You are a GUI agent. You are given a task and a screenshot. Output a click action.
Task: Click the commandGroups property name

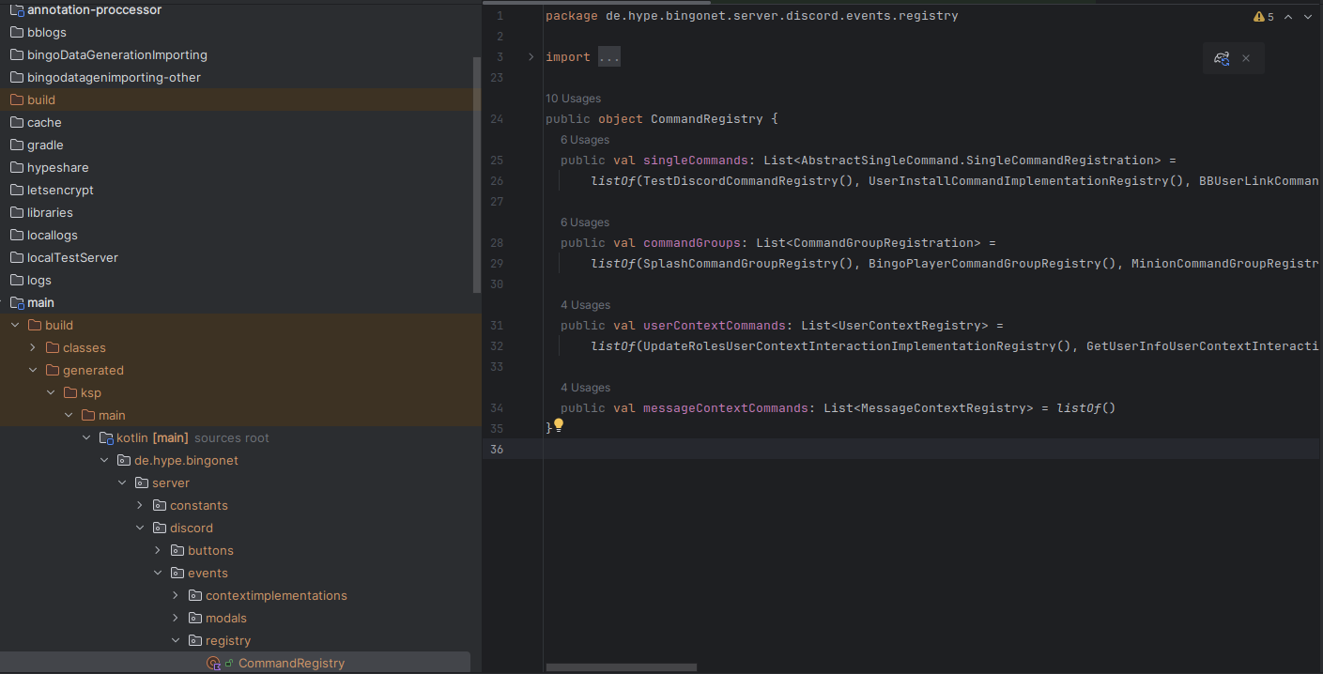(692, 243)
